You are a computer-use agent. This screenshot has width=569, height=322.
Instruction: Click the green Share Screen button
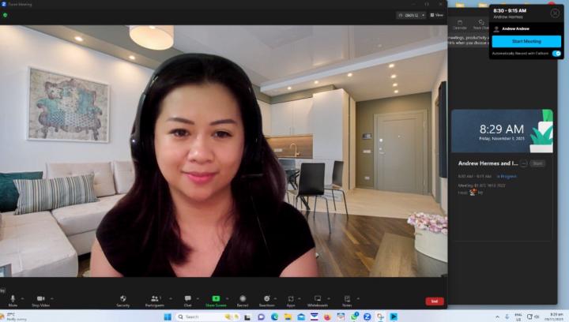216,299
